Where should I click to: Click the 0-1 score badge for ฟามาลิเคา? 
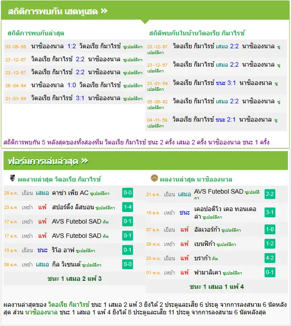pos(270,272)
